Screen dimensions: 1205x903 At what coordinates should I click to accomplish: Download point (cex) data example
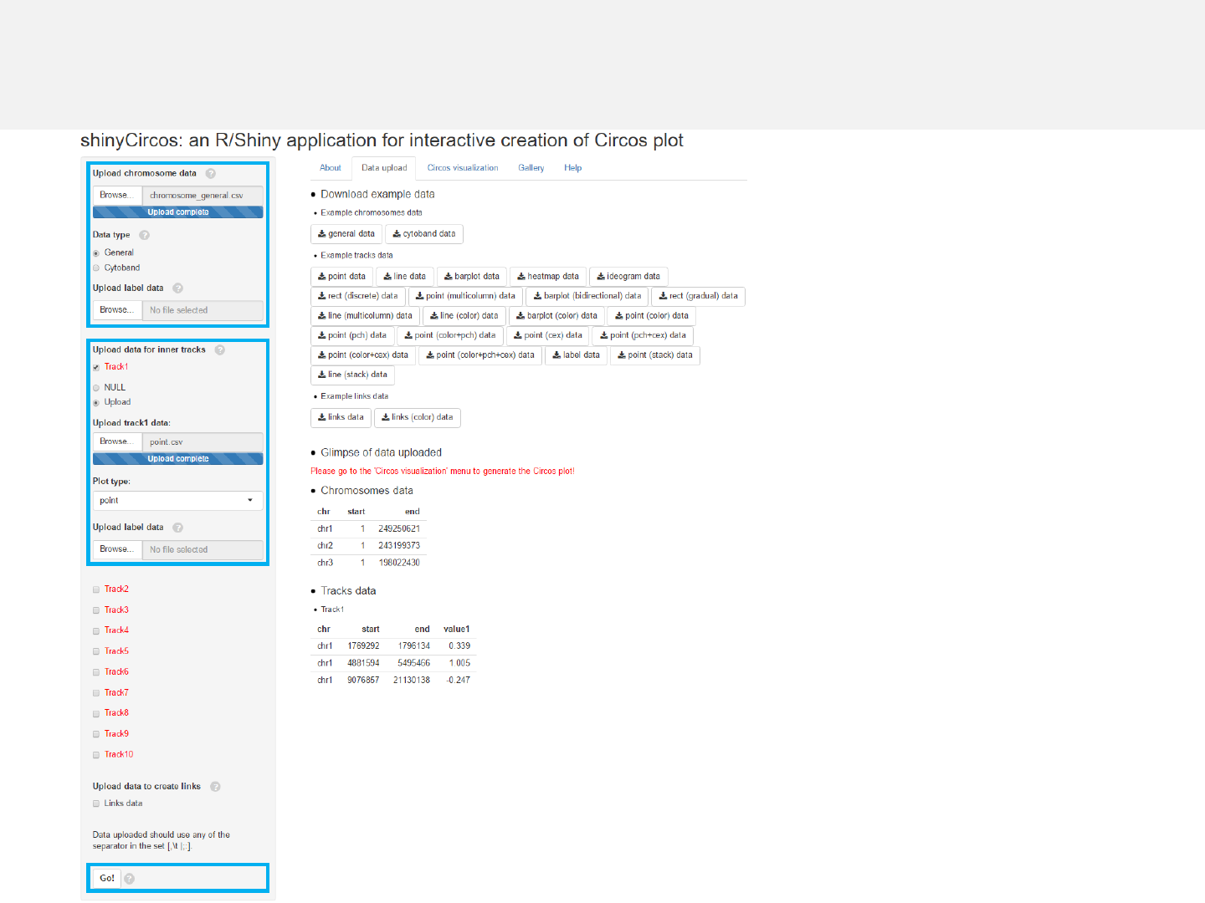tap(548, 335)
